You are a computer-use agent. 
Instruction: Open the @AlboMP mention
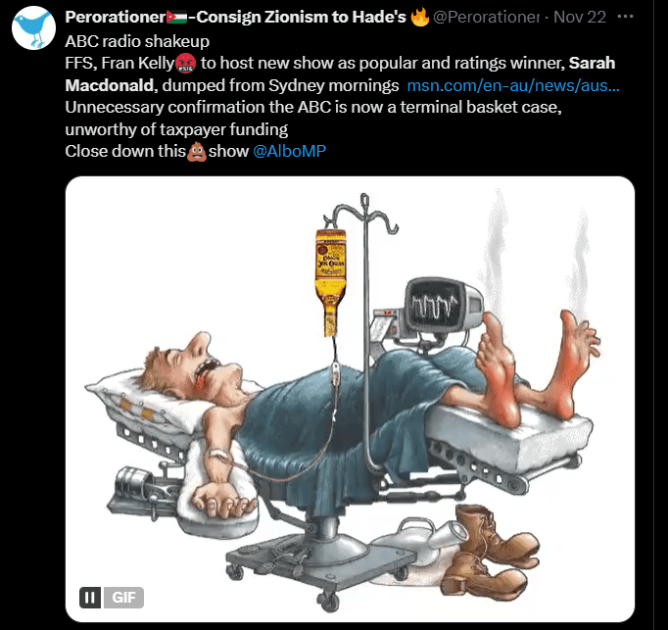click(289, 151)
